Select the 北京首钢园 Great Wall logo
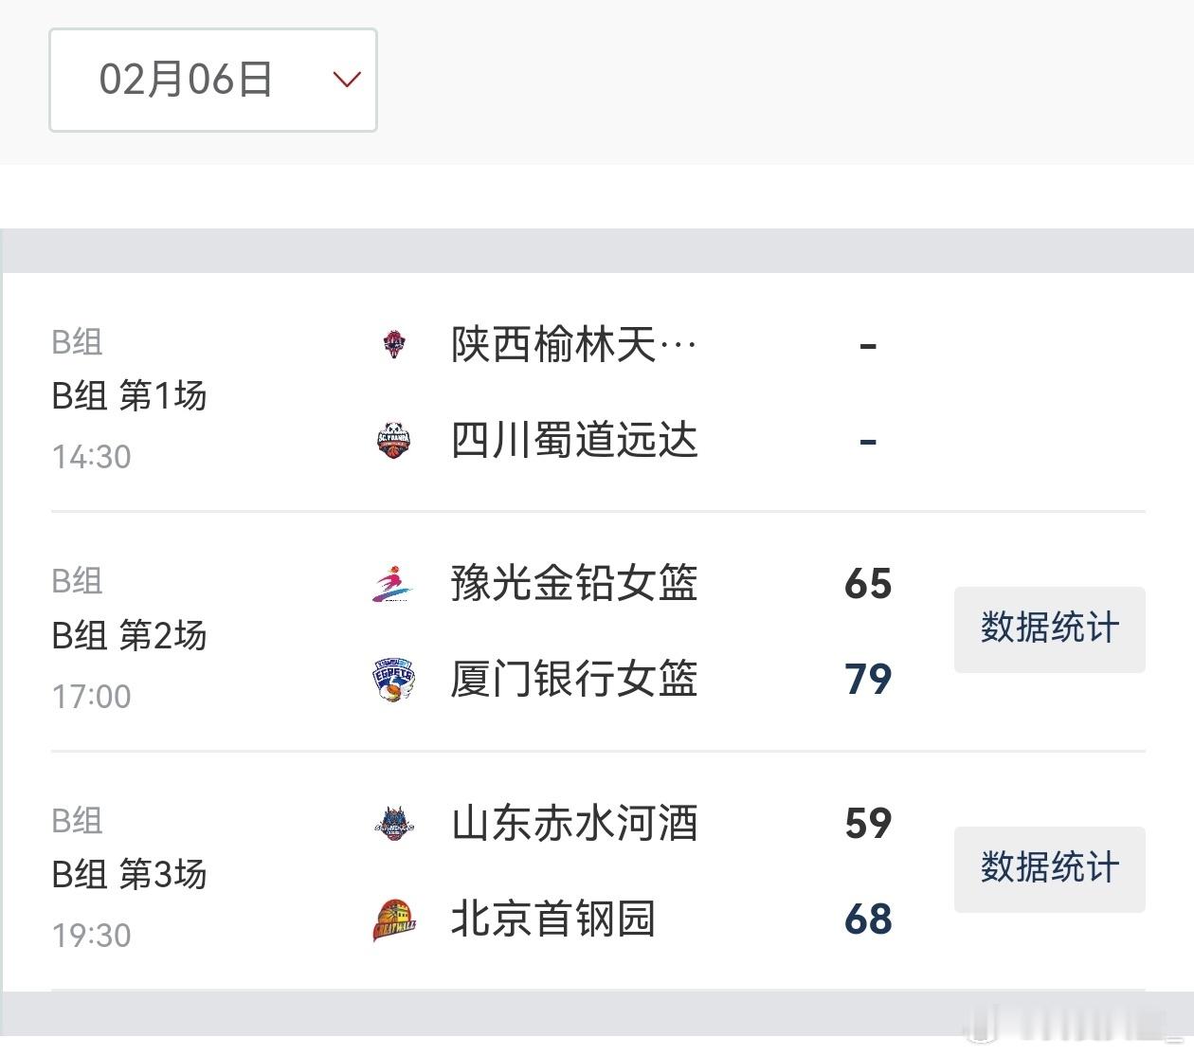Viewport: 1194px width, 1056px height. (393, 918)
